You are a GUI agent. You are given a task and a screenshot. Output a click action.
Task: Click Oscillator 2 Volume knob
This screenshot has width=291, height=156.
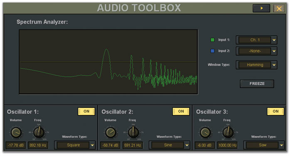[111, 132]
